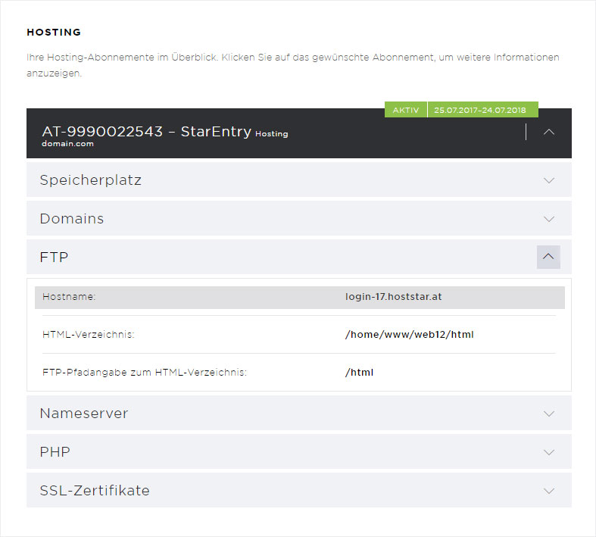Open the SSL-Zertifikate accordion row
The width and height of the screenshot is (596, 537).
299,490
